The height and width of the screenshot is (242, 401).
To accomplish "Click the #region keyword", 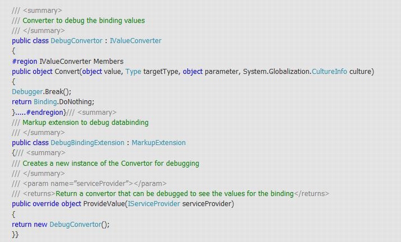I will [24, 61].
